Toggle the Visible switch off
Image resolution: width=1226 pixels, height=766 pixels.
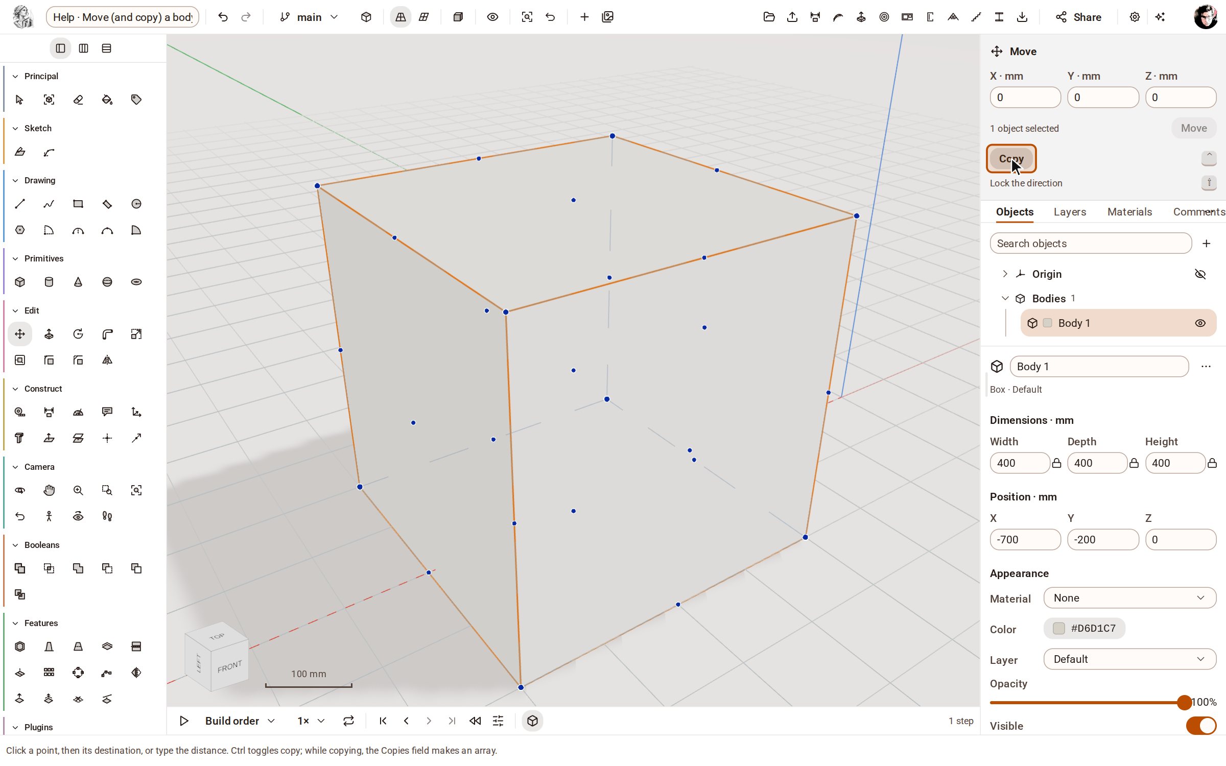click(1201, 726)
